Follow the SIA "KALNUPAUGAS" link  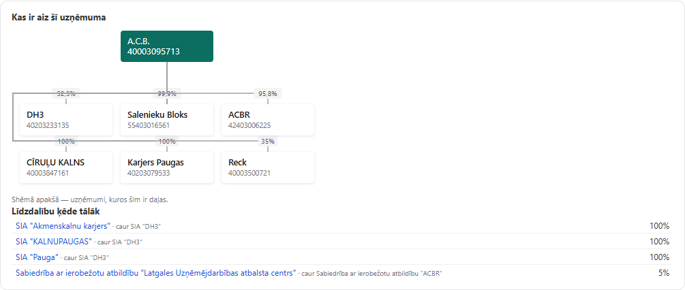click(x=54, y=241)
